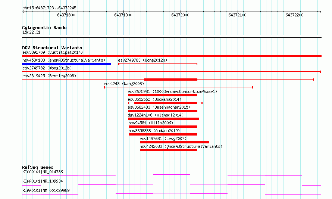This screenshot has height=199, width=332.
Task: Click the red bar under dgv1224n106
Action: pos(163,119)
